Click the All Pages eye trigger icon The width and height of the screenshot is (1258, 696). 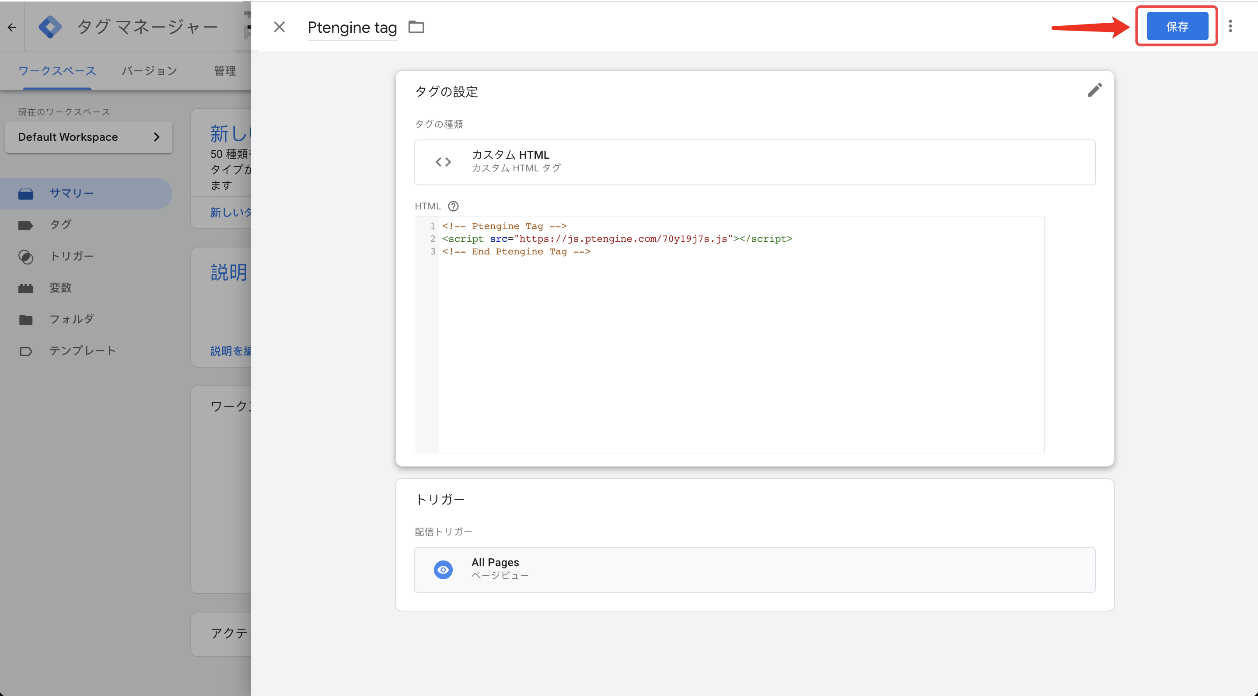click(443, 570)
